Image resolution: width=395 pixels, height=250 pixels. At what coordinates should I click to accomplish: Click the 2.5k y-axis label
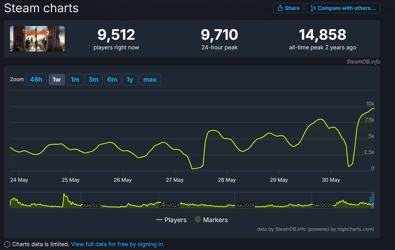(369, 152)
